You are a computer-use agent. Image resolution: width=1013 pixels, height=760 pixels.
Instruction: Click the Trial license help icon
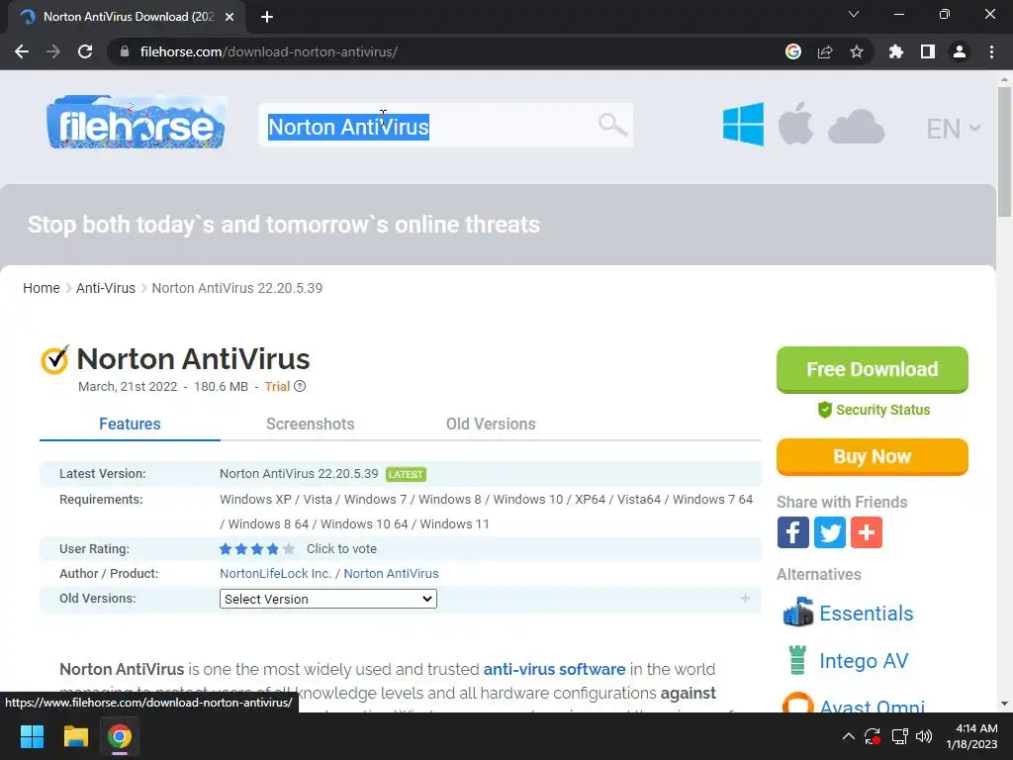coord(300,386)
